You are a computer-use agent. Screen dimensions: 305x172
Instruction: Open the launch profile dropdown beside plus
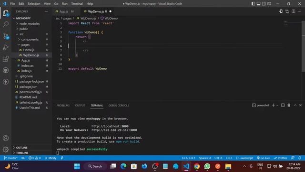coord(277,105)
